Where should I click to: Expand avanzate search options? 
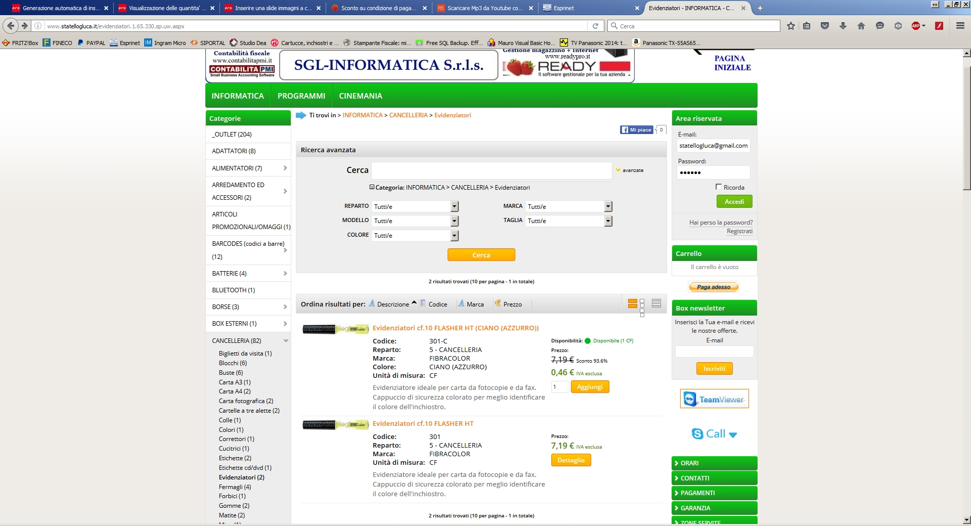630,170
